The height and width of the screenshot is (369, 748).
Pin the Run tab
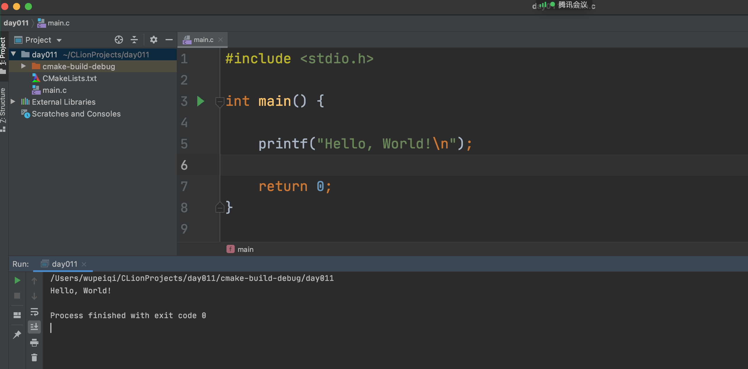click(x=17, y=335)
